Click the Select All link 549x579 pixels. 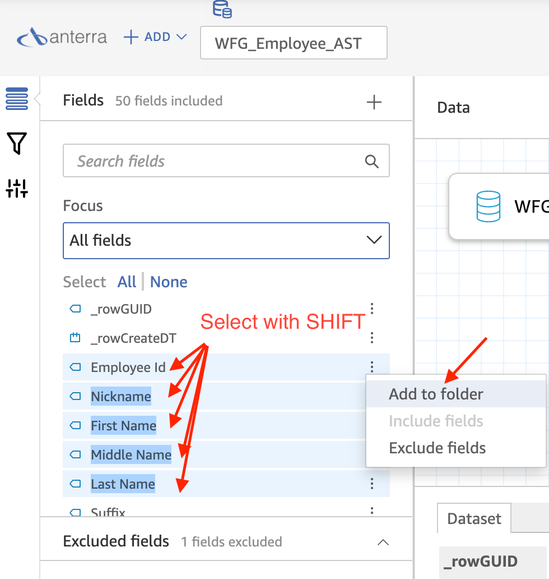point(127,282)
